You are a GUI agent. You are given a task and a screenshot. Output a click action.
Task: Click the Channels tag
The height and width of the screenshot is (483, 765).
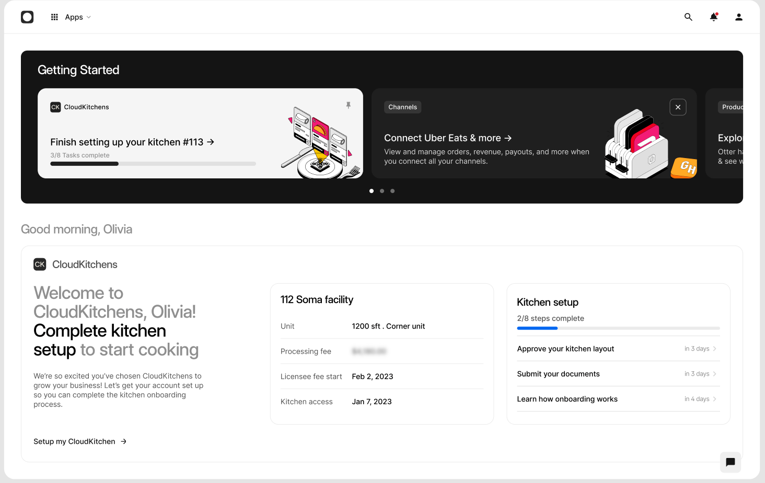[402, 107]
